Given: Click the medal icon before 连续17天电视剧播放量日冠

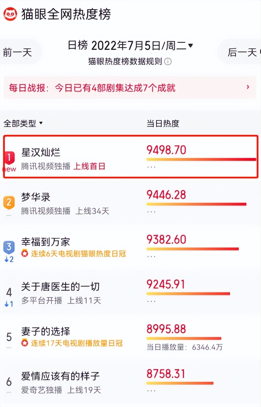Looking at the screenshot, I should (x=24, y=344).
